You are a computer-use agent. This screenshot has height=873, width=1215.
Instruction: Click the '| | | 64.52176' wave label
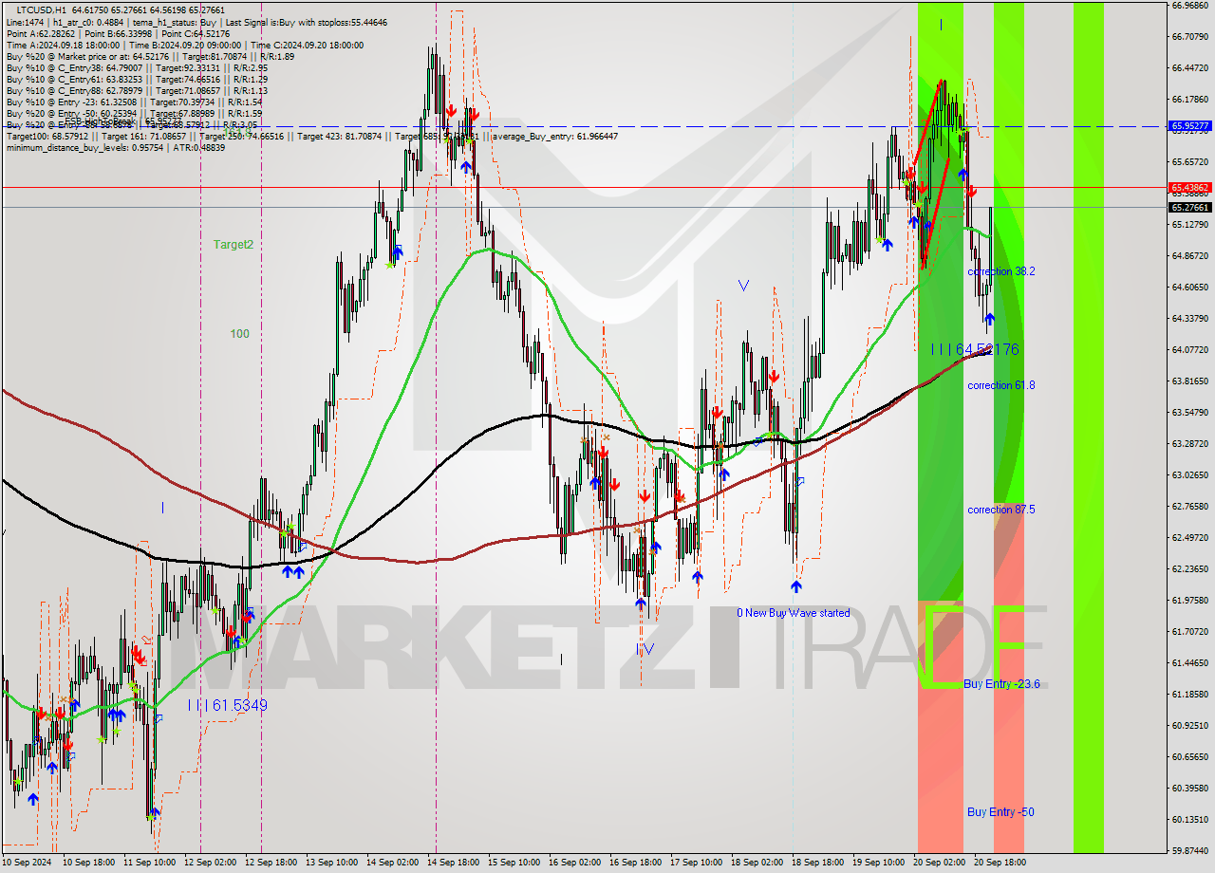pyautogui.click(x=974, y=349)
